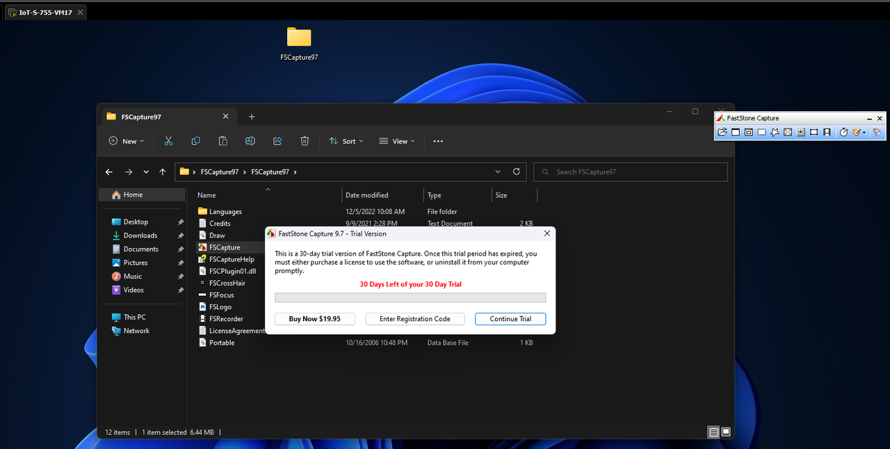This screenshot has width=890, height=449.
Task: Open Desktop in navigation pane
Action: (136, 222)
